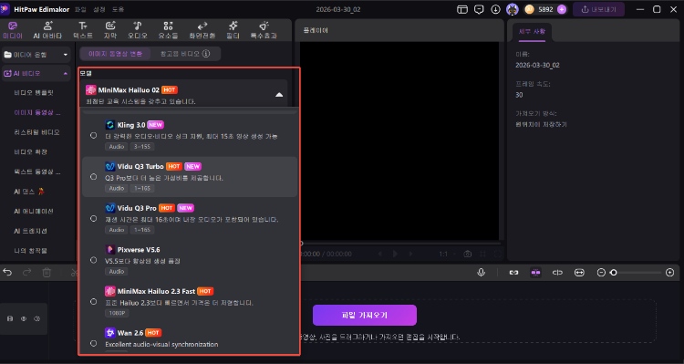Open the 도움 help menu
This screenshot has width=684, height=364.
pos(118,9)
